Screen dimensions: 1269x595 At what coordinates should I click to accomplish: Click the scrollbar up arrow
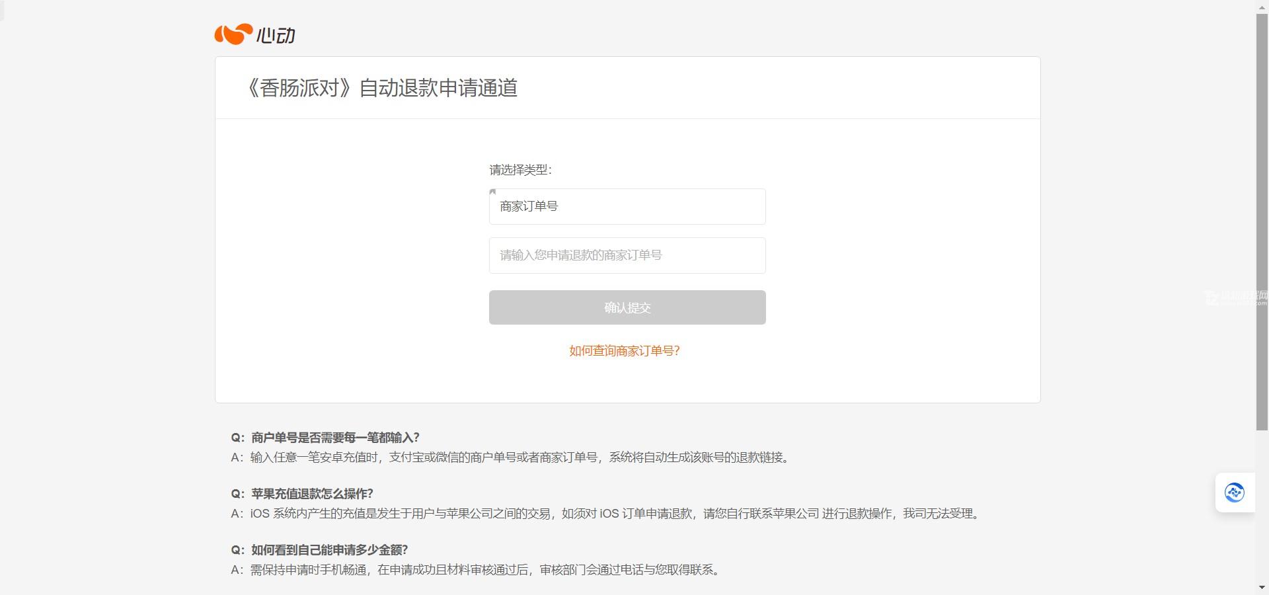tap(1262, 7)
